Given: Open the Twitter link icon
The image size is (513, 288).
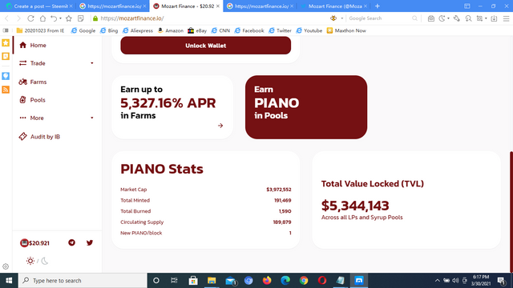Looking at the screenshot, I should click(90, 242).
